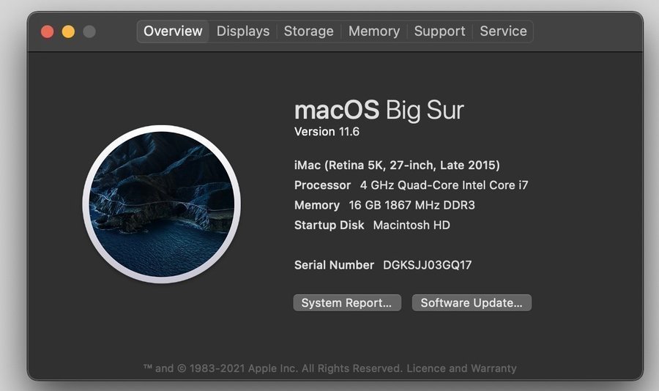Click the 16 GB memory specification text
659x391 pixels.
pyautogui.click(x=412, y=205)
